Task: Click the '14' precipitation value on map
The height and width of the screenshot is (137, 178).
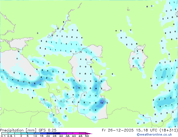Action: (x=102, y=103)
